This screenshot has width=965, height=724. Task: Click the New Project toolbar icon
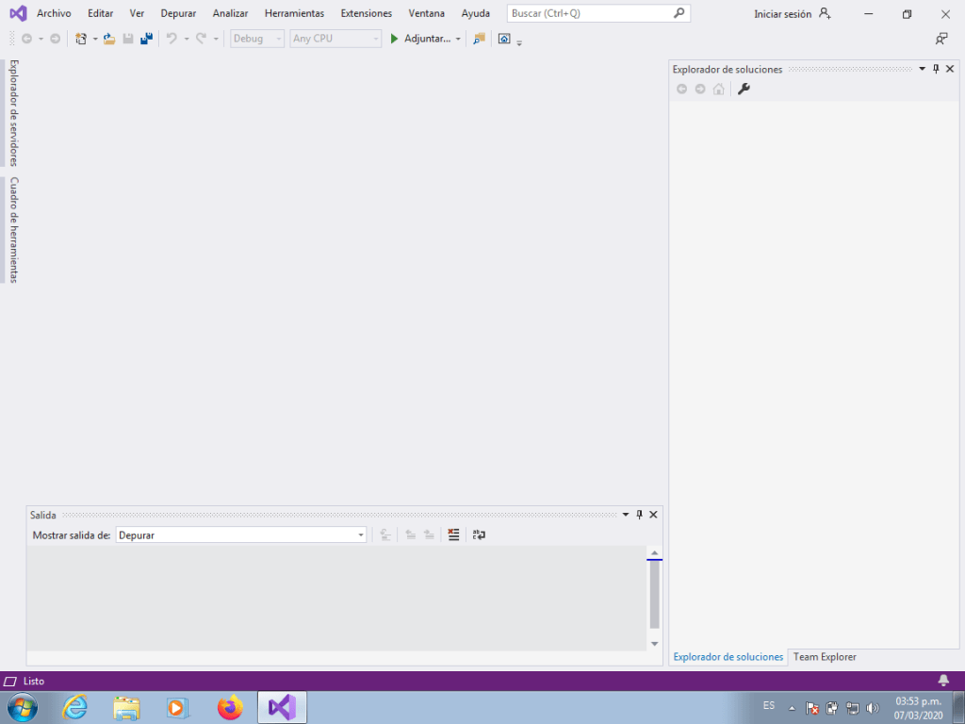click(x=81, y=39)
